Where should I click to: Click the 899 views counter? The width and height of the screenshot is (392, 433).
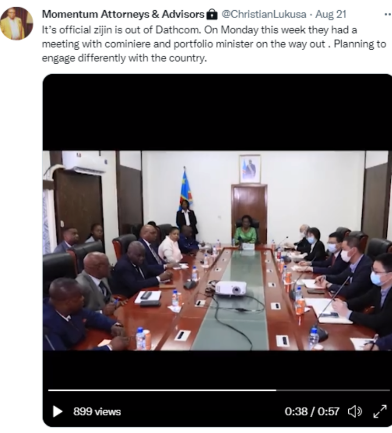point(97,412)
